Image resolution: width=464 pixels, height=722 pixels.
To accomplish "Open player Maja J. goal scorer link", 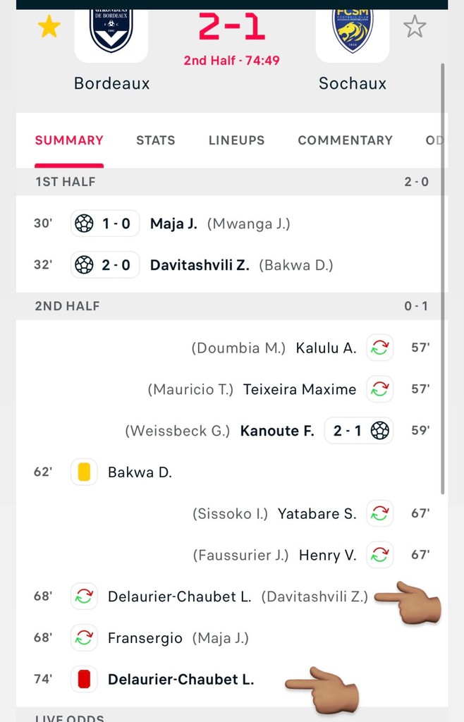I will coord(173,224).
